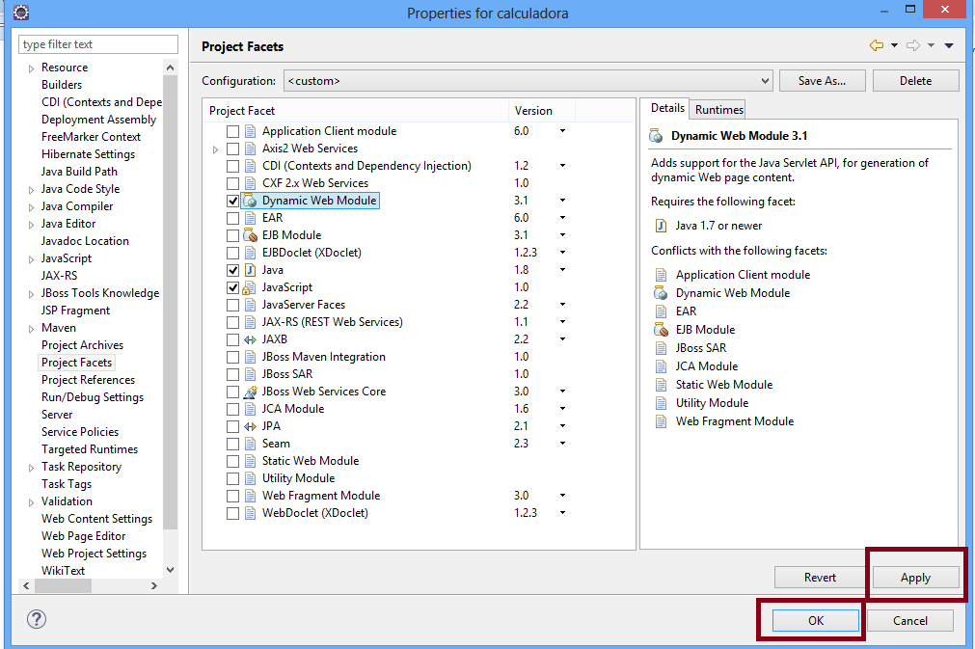The image size is (975, 649).
Task: Click the EJB Module icon in conflicts list
Action: coord(661,330)
